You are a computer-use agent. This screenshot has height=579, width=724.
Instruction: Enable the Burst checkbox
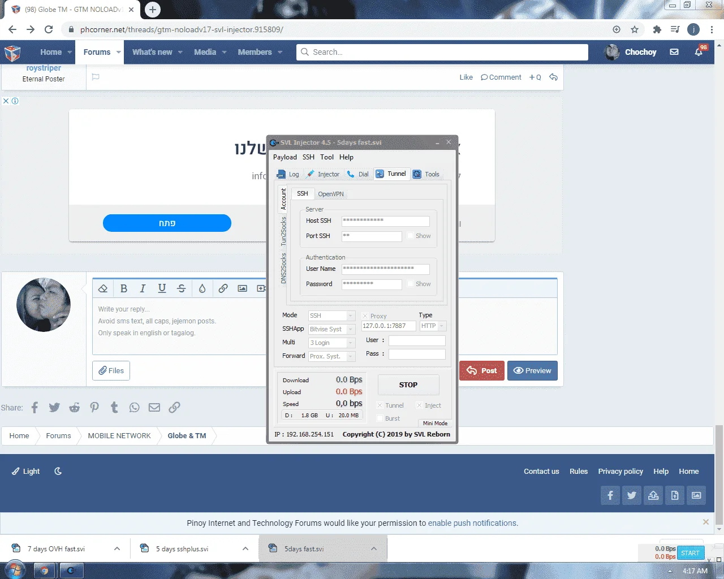click(380, 418)
